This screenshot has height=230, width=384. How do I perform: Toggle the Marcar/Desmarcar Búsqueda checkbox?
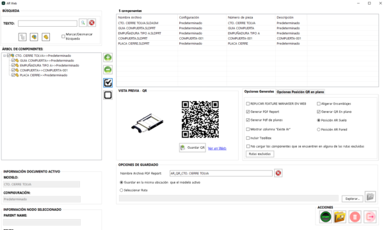tap(63, 36)
